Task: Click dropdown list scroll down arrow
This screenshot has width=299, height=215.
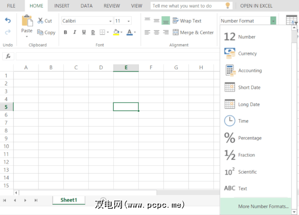Action: (x=294, y=212)
